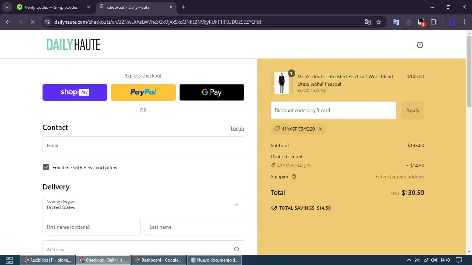Click the First name (optional) field
Viewport: 472px width, 265px height.
click(92, 227)
